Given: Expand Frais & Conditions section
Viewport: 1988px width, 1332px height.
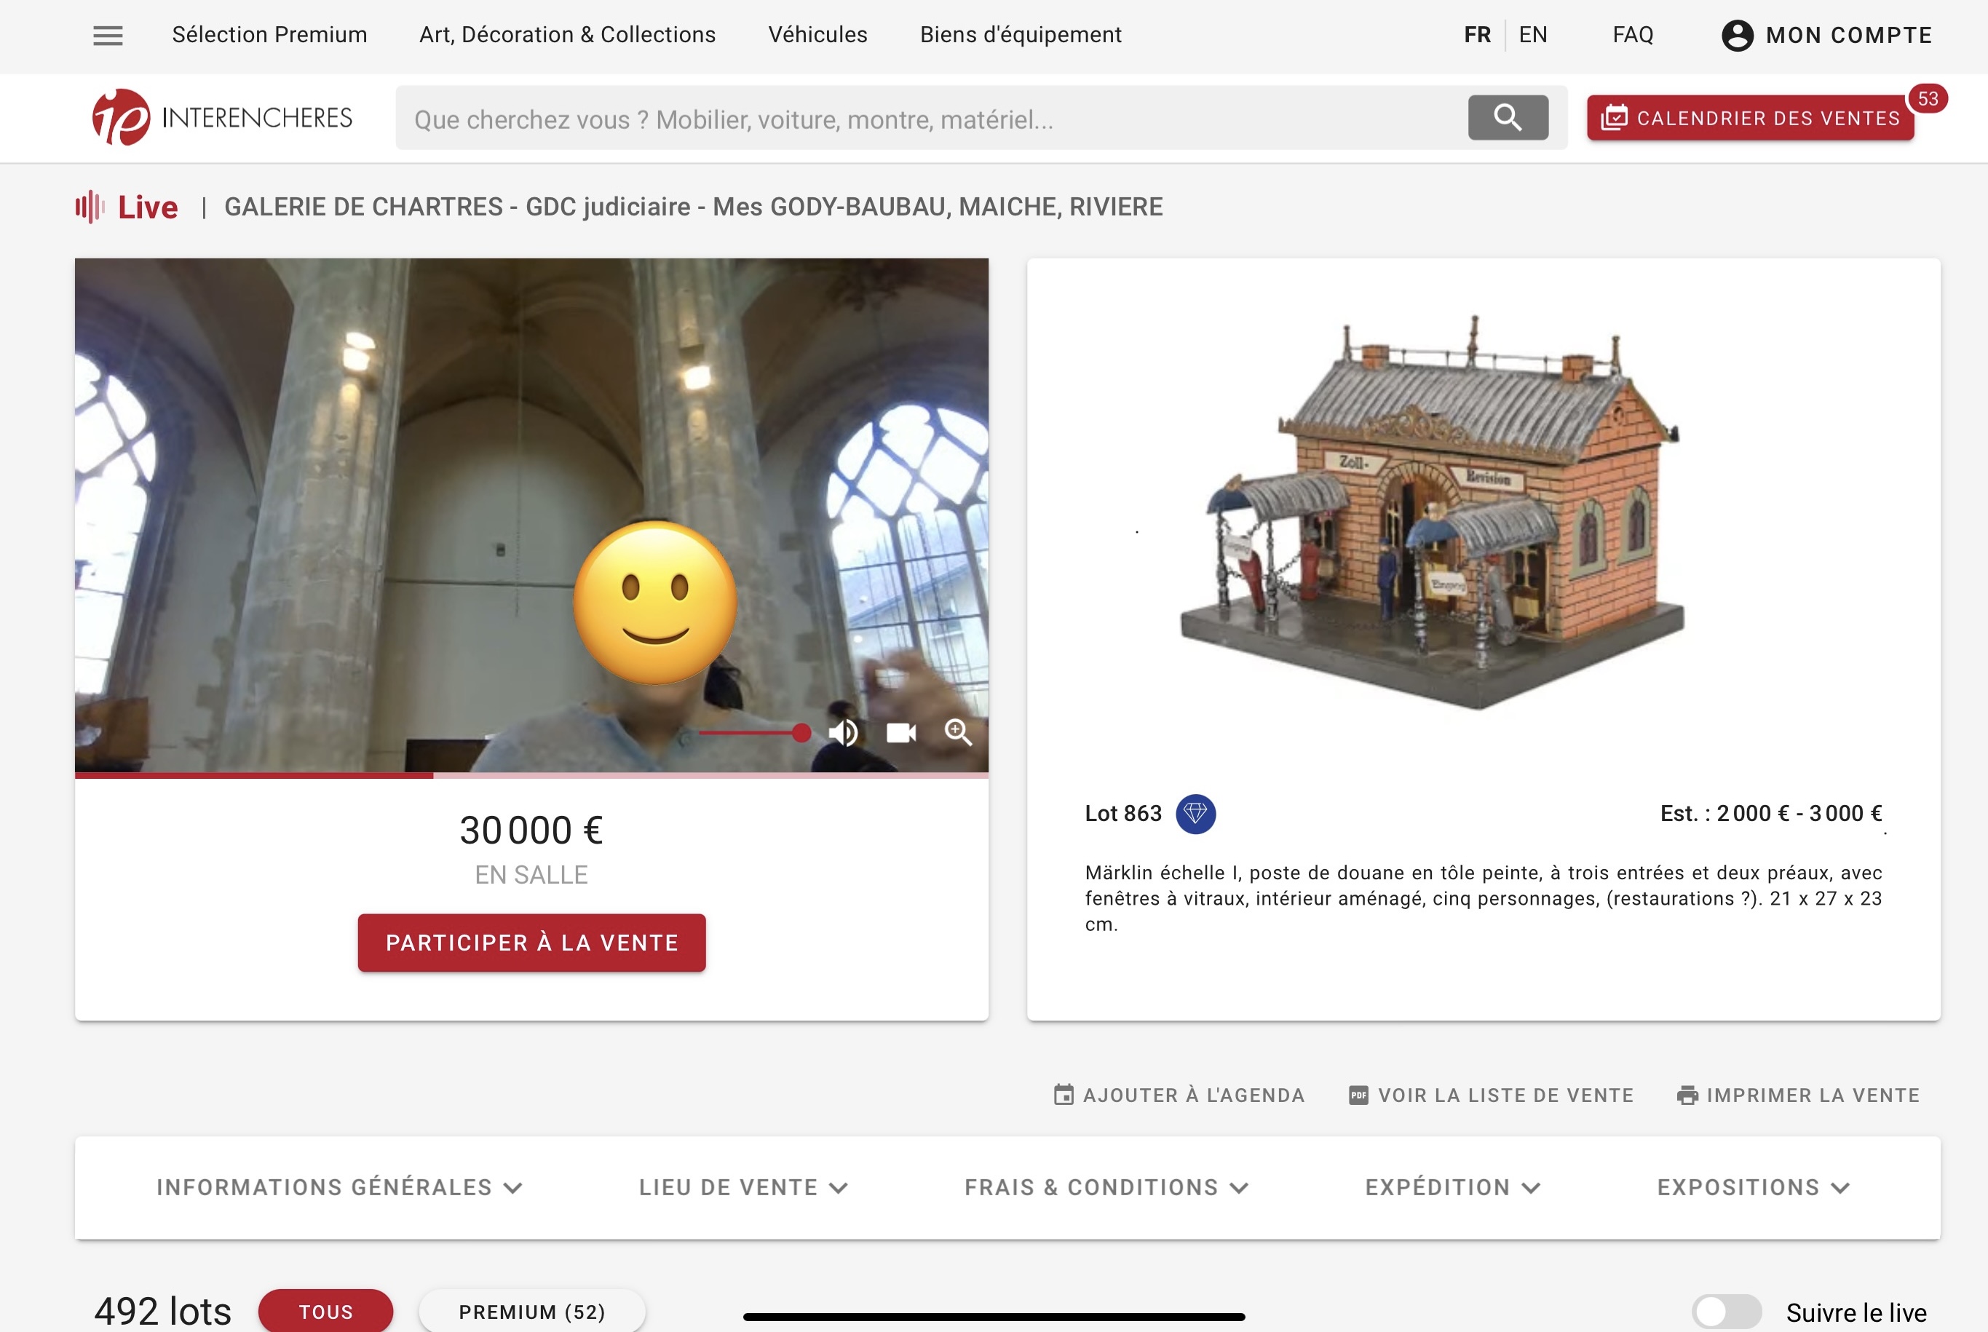Looking at the screenshot, I should (1105, 1186).
